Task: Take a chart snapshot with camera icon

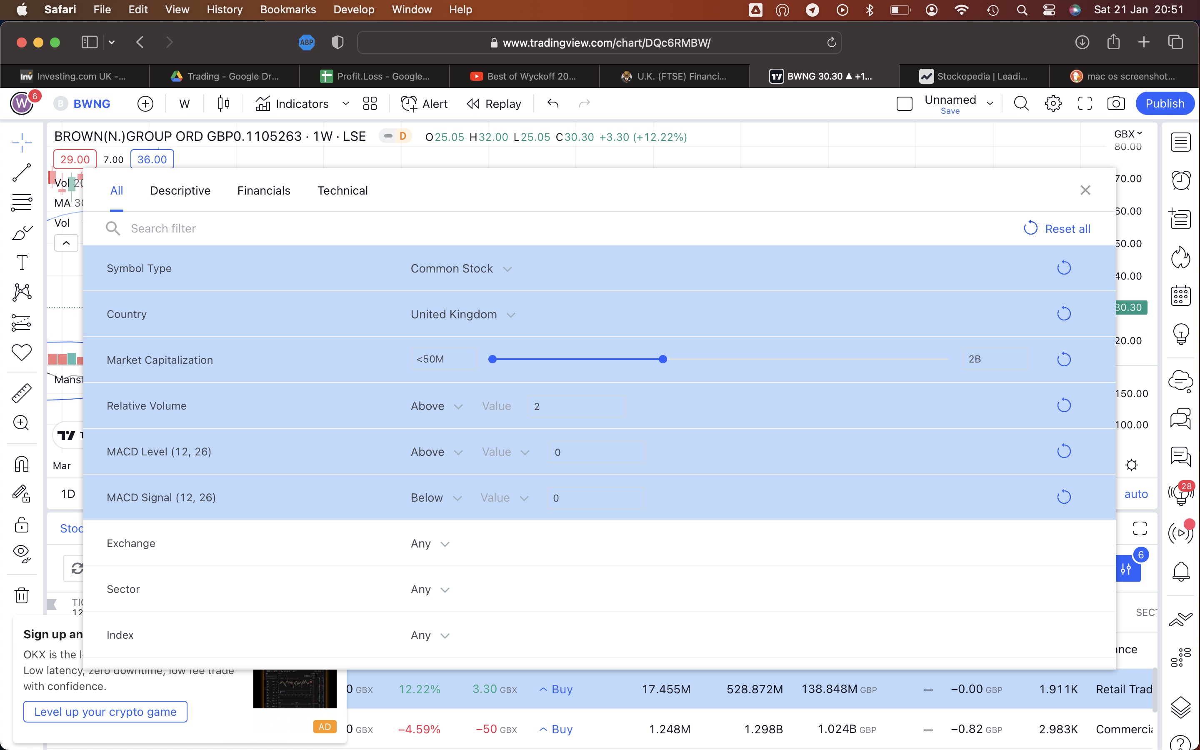Action: pos(1116,103)
